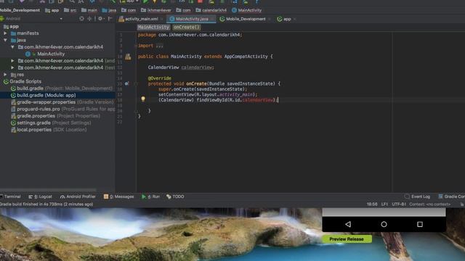Click Mobile_Development in the navigation bar
Screen dimensions: 465x261
20,10
